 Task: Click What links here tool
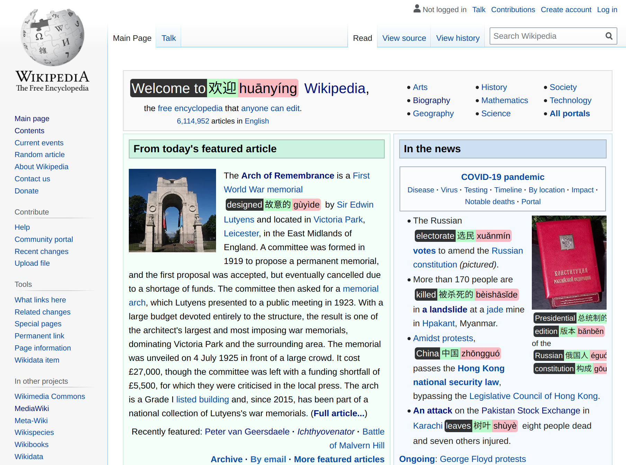pyautogui.click(x=40, y=300)
